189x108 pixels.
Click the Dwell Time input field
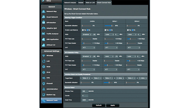coord(85,100)
